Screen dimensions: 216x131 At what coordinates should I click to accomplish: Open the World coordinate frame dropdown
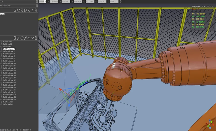[x=42, y=2]
